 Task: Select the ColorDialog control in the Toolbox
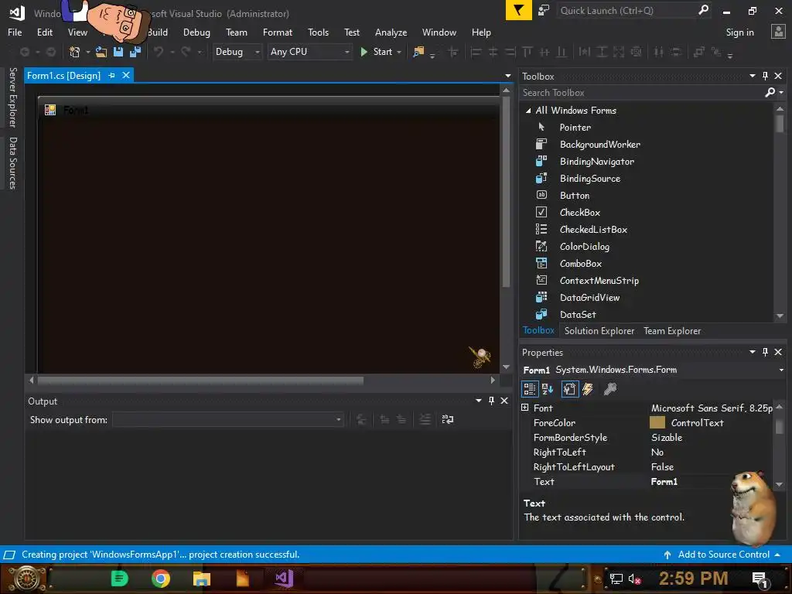point(585,247)
